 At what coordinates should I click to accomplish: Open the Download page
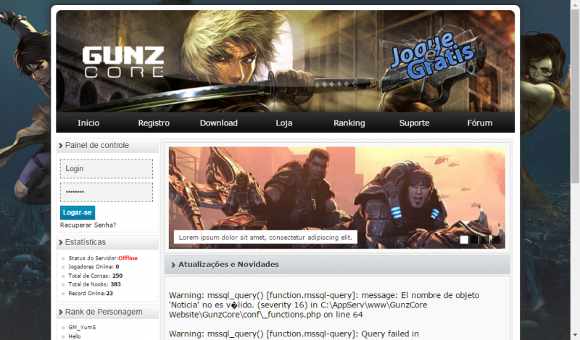click(219, 123)
